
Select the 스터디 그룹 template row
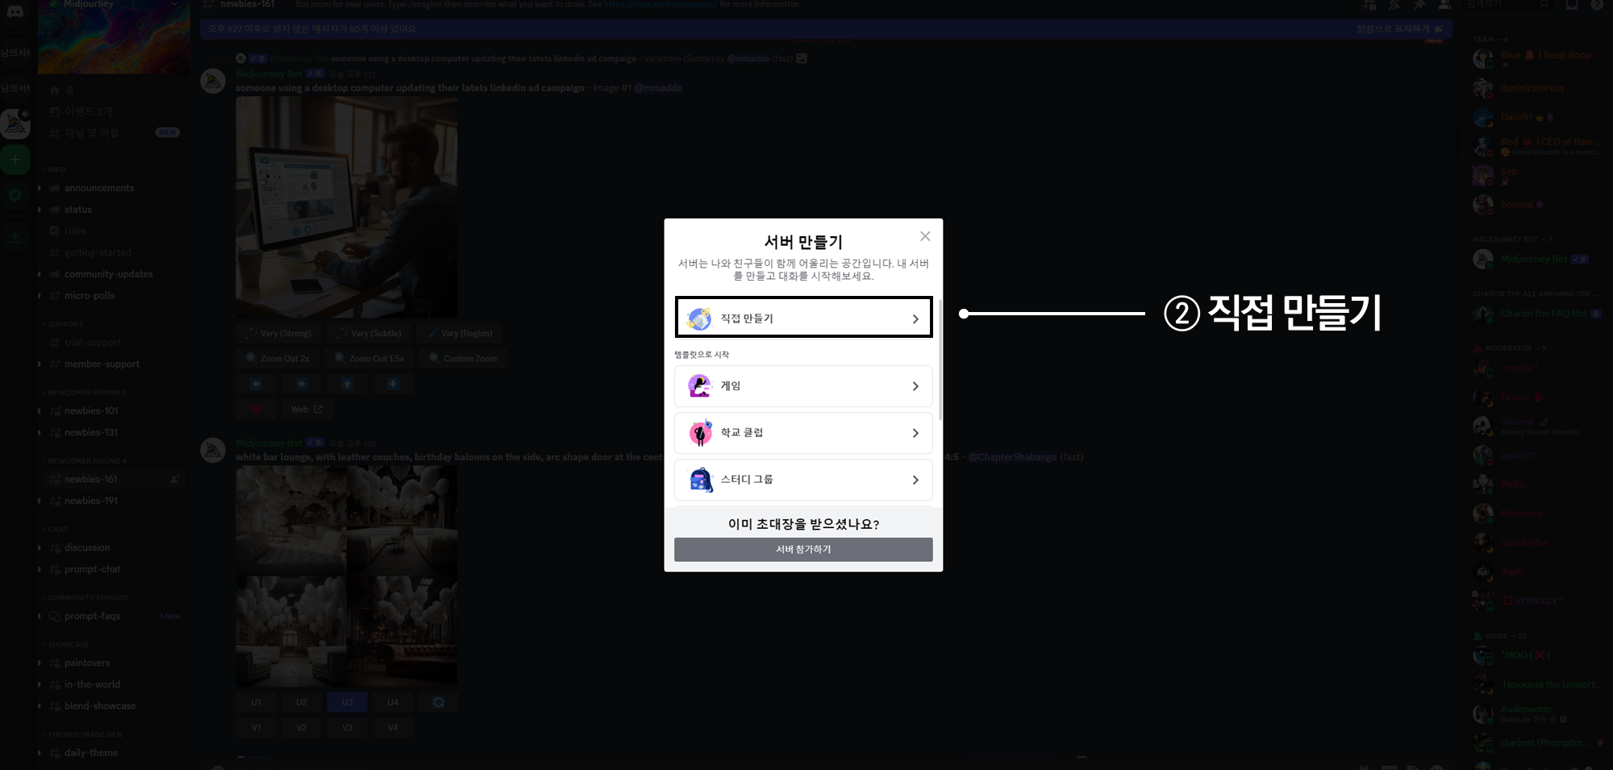[803, 480]
